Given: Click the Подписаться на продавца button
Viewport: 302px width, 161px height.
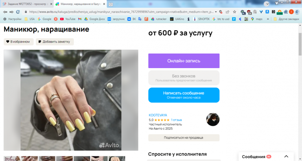Looking at the screenshot, I should (184, 138).
